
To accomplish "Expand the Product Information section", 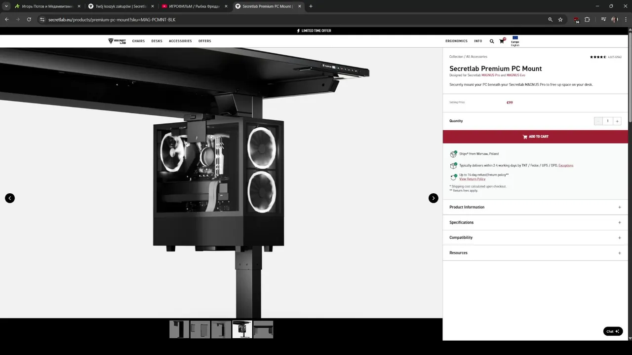I will click(x=535, y=207).
